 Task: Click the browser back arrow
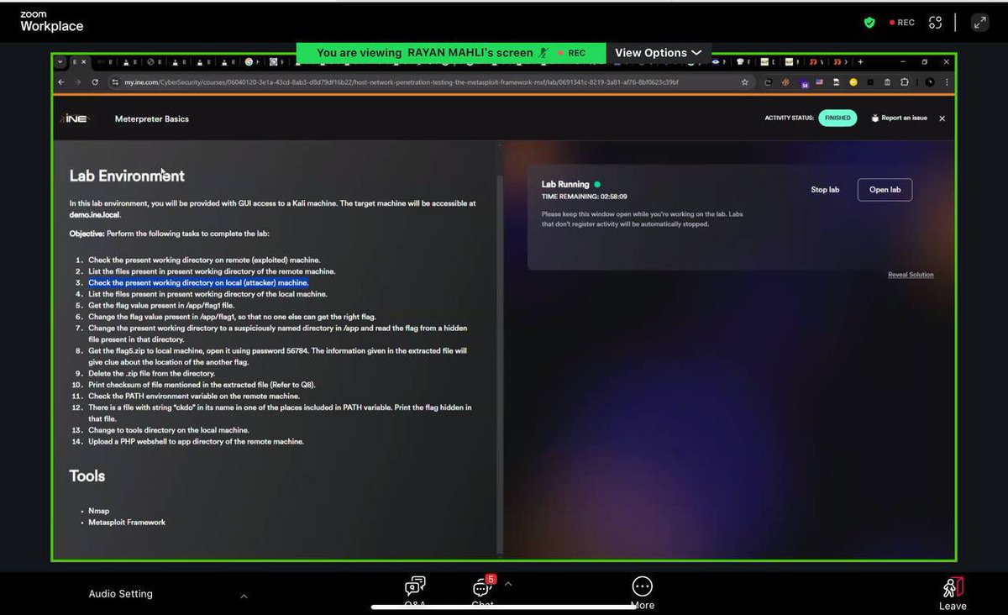[60, 82]
